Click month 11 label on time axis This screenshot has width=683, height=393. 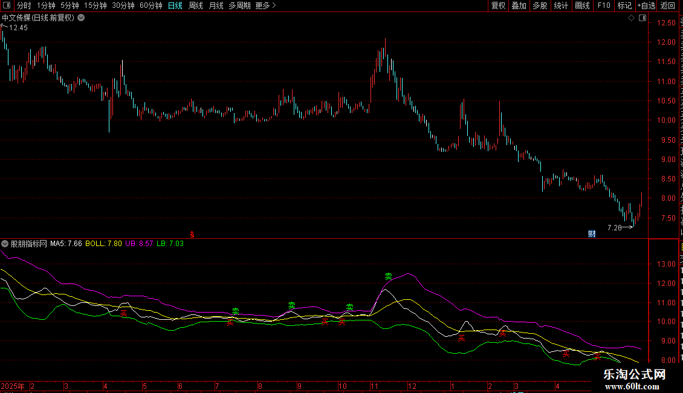pyautogui.click(x=374, y=386)
